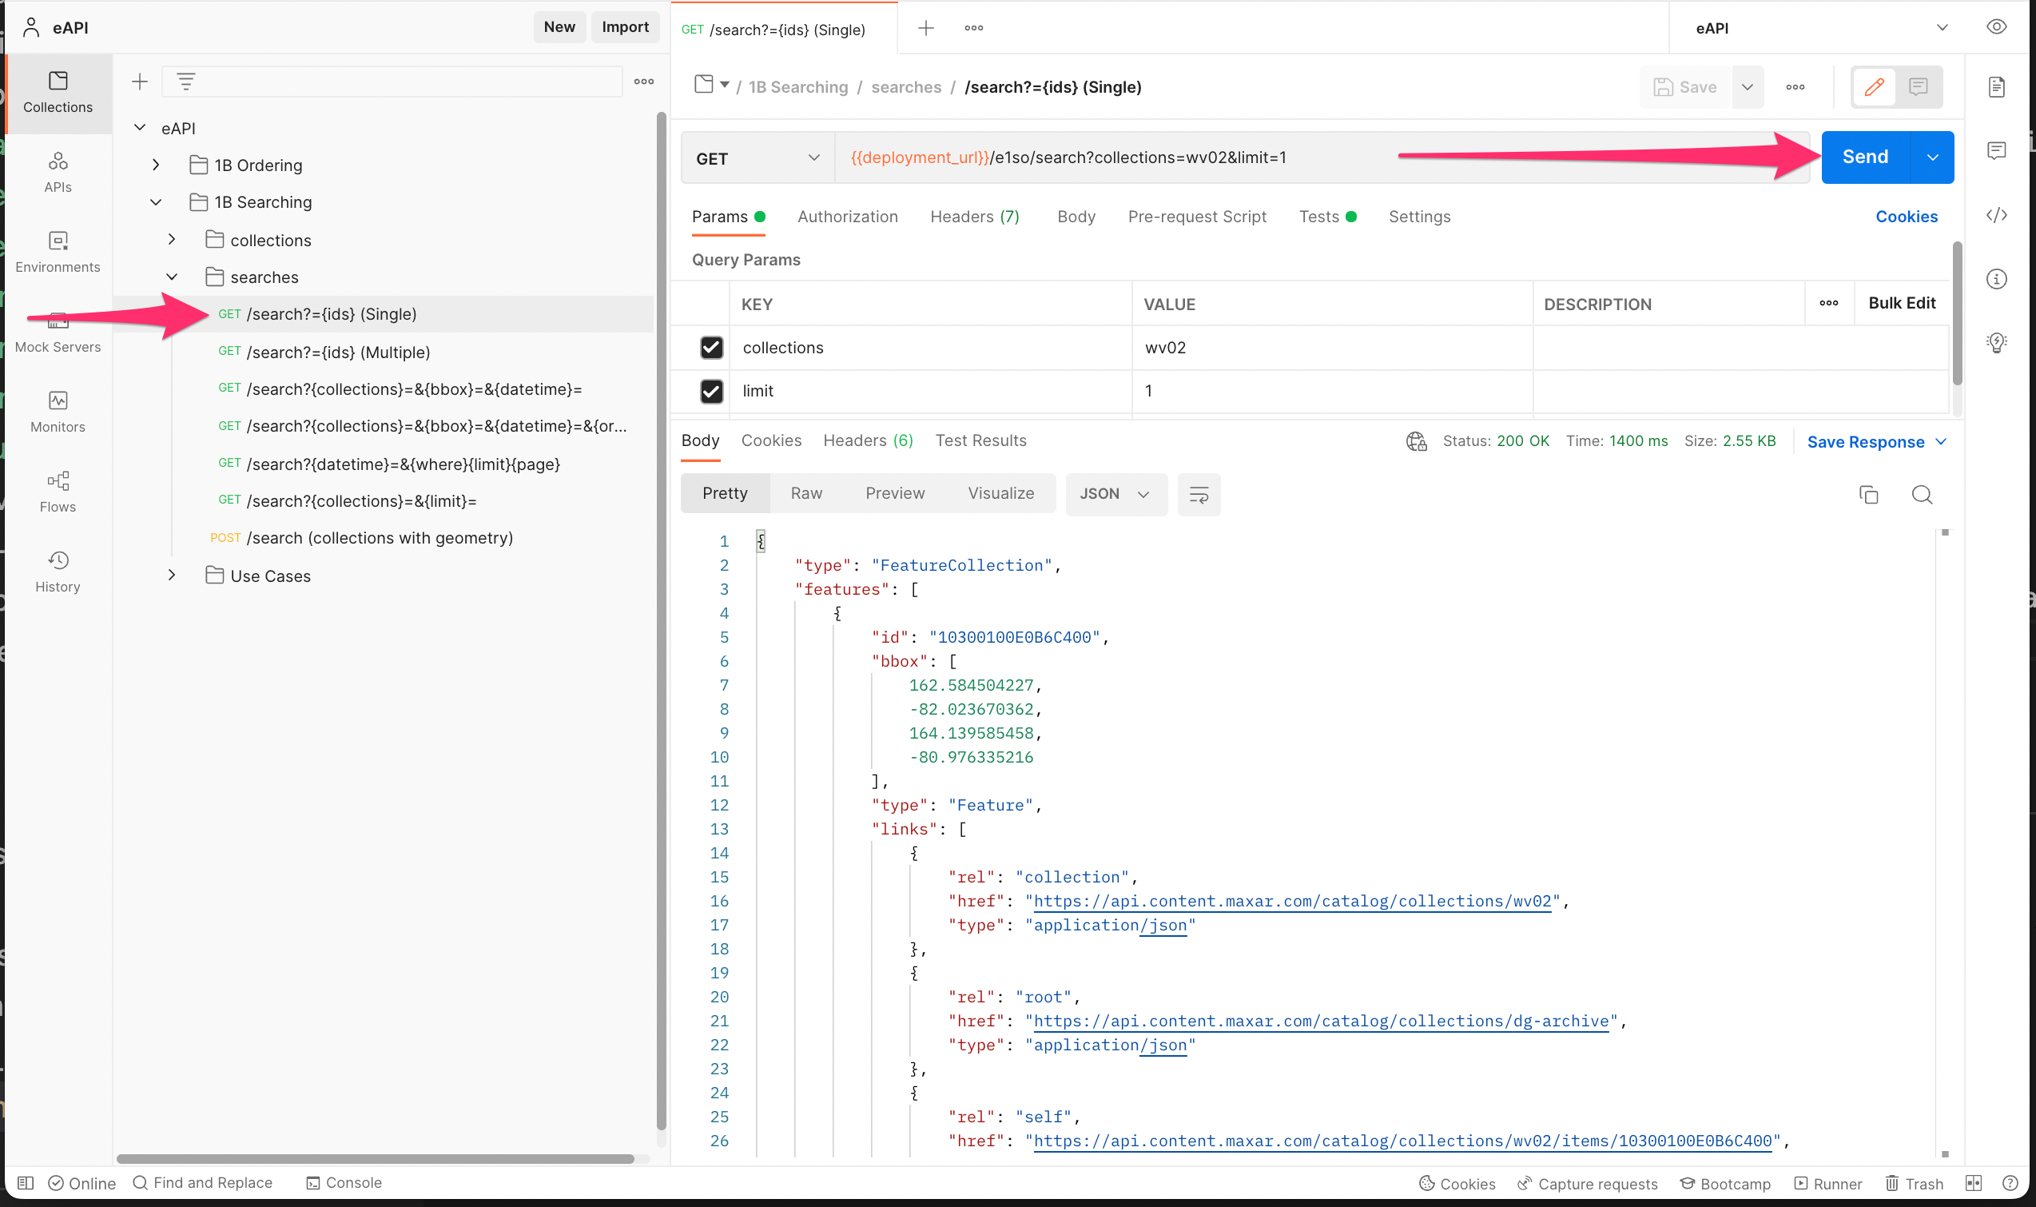Image resolution: width=2036 pixels, height=1207 pixels.
Task: Disable the limit query parameter
Action: coord(710,391)
